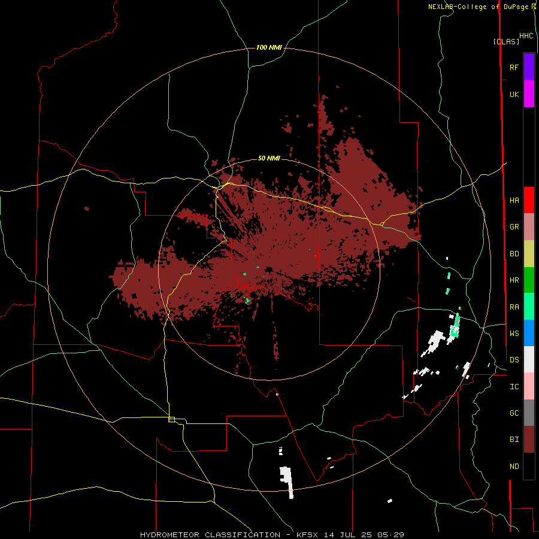This screenshot has width=539, height=539.
Task: Click the '[CLAS]' units label
Action: pos(506,42)
